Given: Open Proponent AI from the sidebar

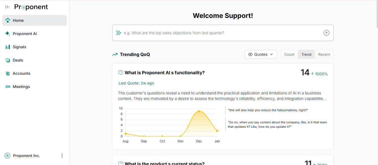Looking at the screenshot, I should tap(34, 34).
